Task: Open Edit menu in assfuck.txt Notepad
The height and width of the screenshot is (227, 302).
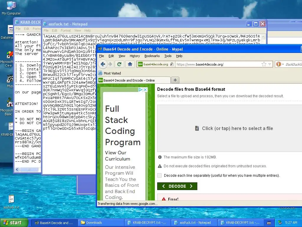Action: pyautogui.click(x=55, y=30)
